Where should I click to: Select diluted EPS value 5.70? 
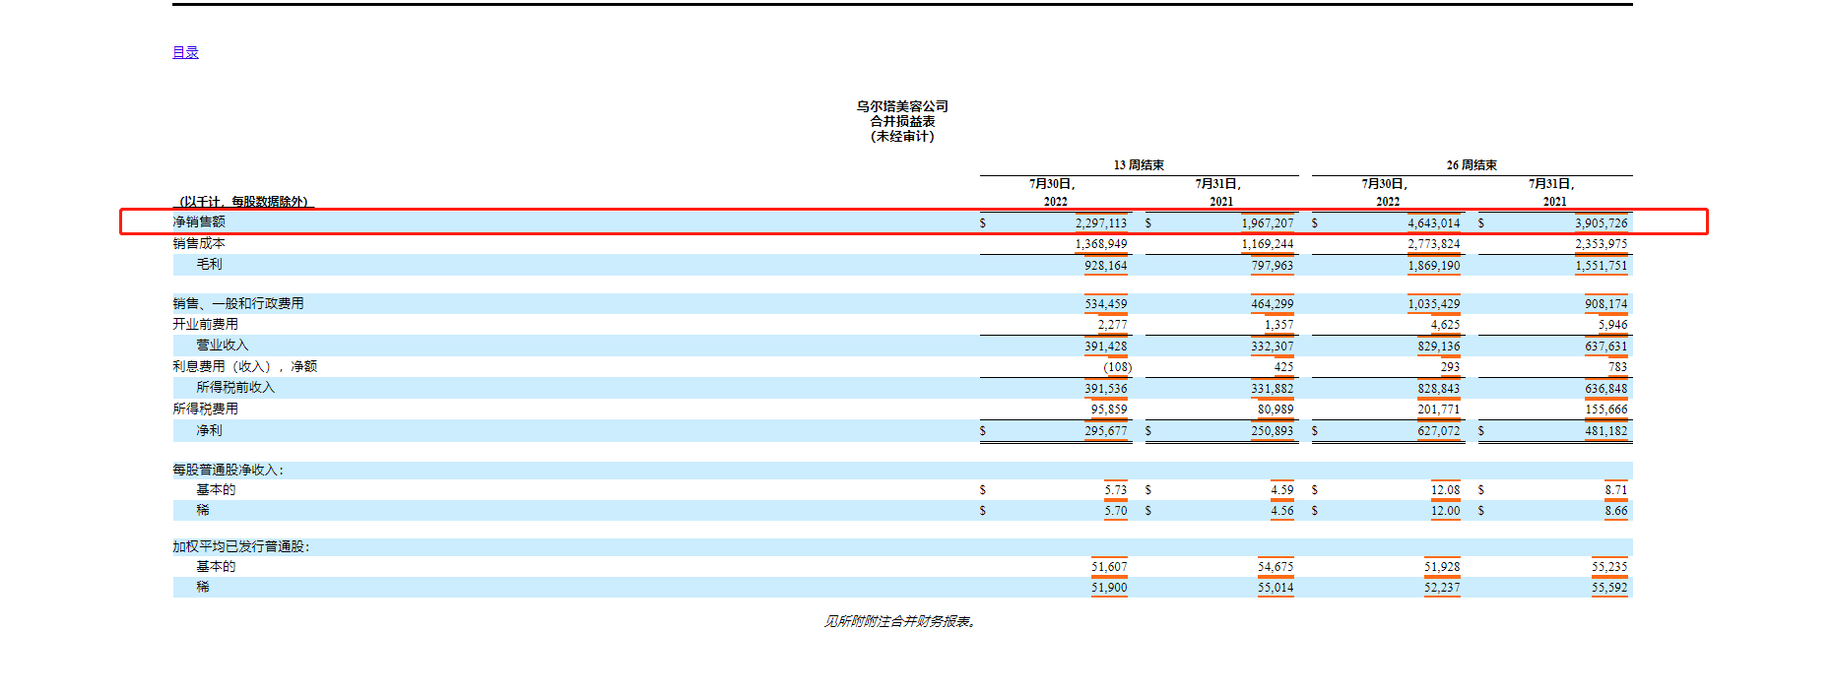tap(1116, 511)
